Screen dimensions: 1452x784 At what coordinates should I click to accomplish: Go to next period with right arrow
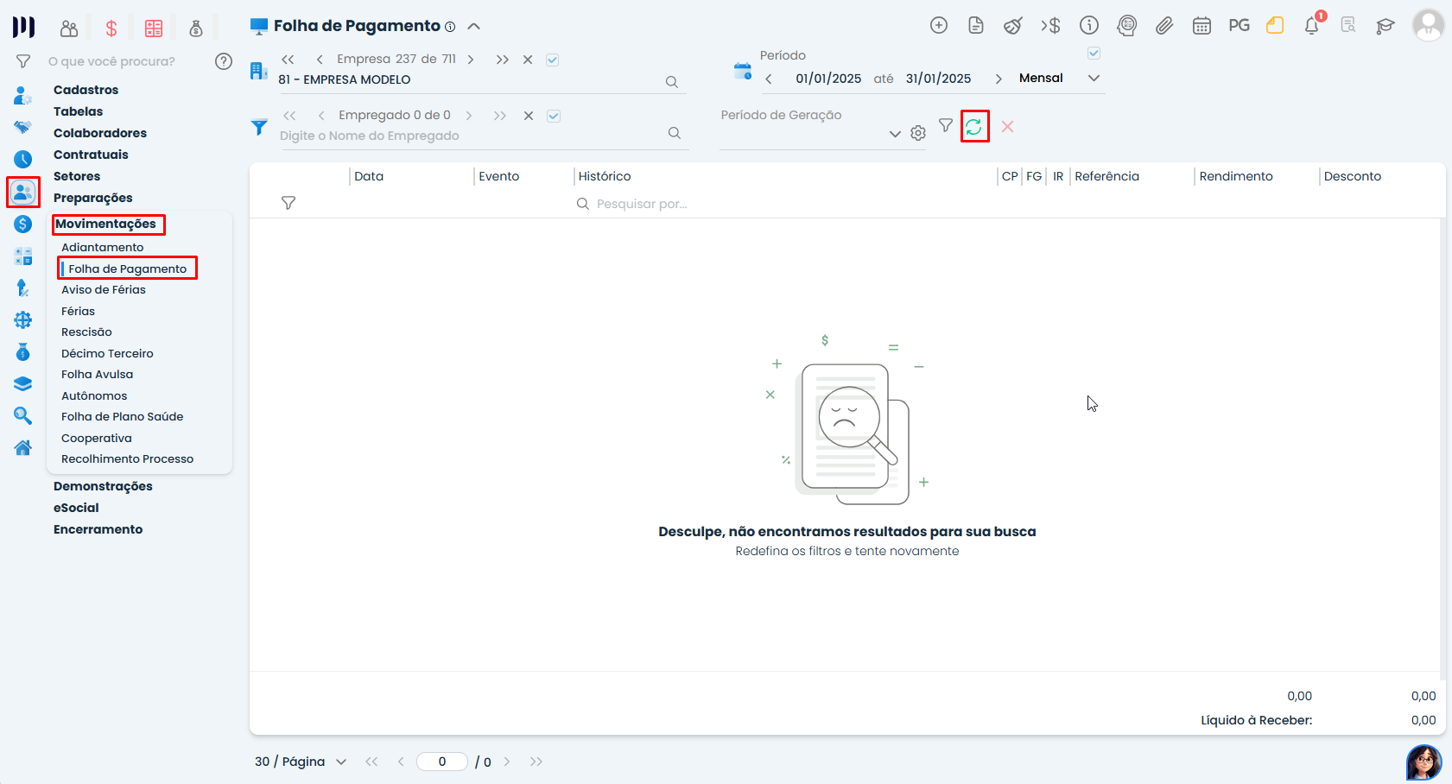pos(999,79)
